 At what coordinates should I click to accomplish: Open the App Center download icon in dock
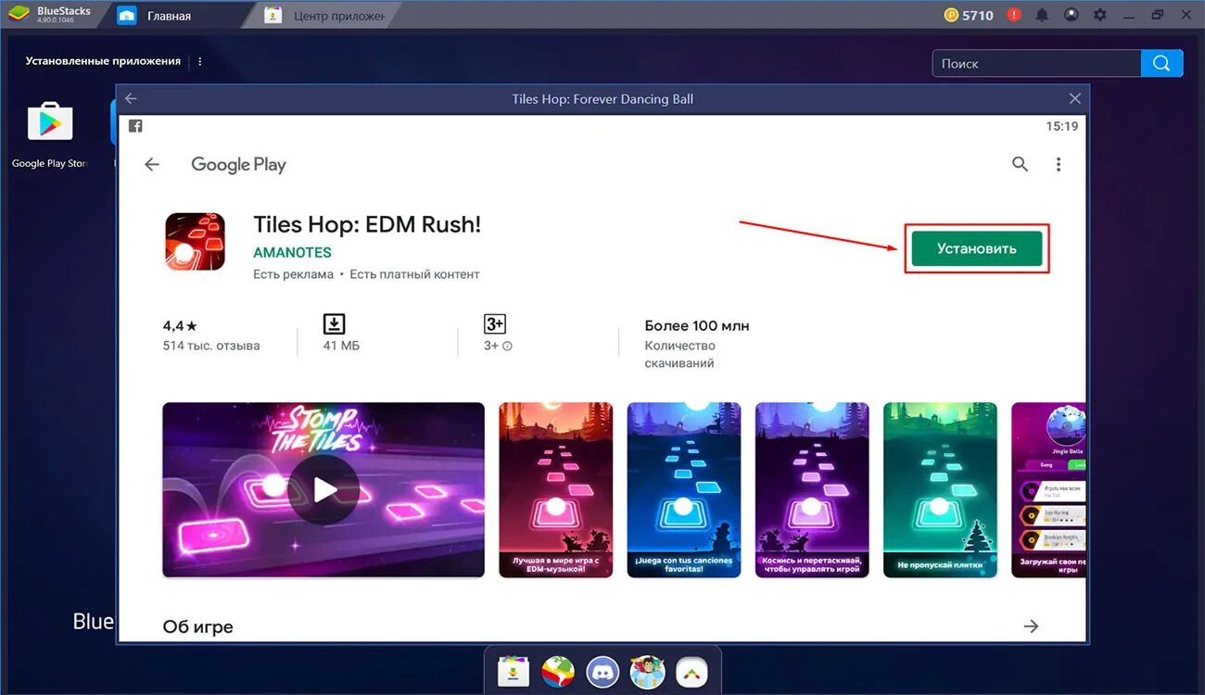(514, 671)
